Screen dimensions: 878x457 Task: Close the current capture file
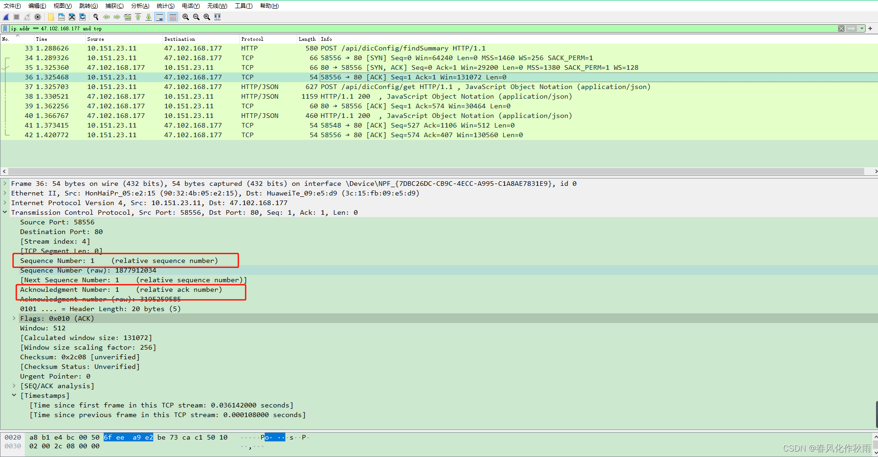[72, 17]
